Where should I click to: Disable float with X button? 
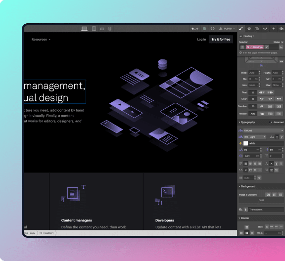tap(253, 92)
